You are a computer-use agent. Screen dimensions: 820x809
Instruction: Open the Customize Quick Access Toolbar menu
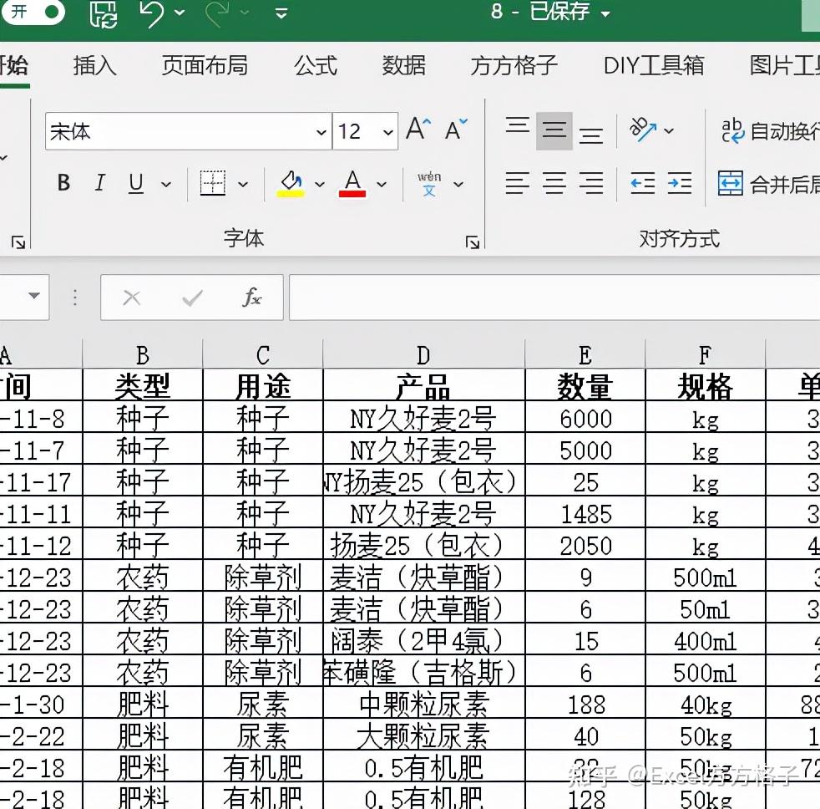coord(281,13)
